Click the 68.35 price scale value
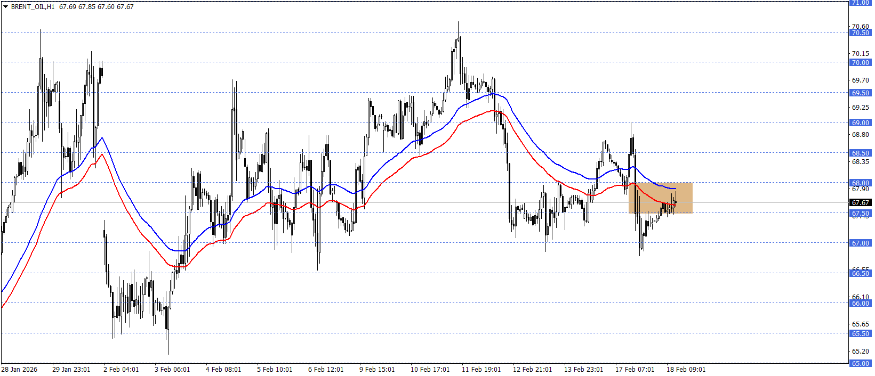Screen dimensions: 875x376 pos(860,162)
